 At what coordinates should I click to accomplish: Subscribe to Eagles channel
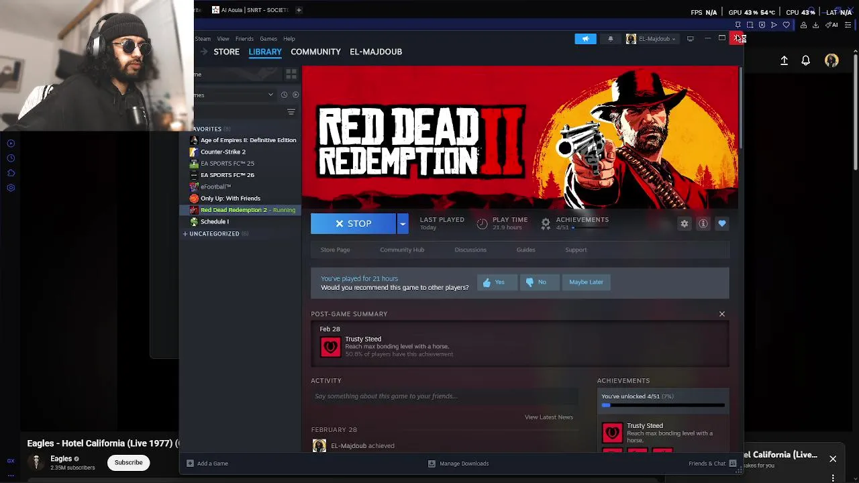point(128,463)
